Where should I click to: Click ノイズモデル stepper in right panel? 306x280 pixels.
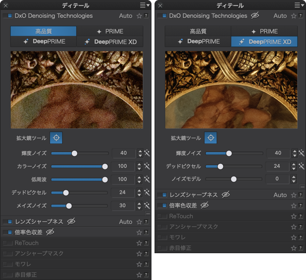coord(294,179)
